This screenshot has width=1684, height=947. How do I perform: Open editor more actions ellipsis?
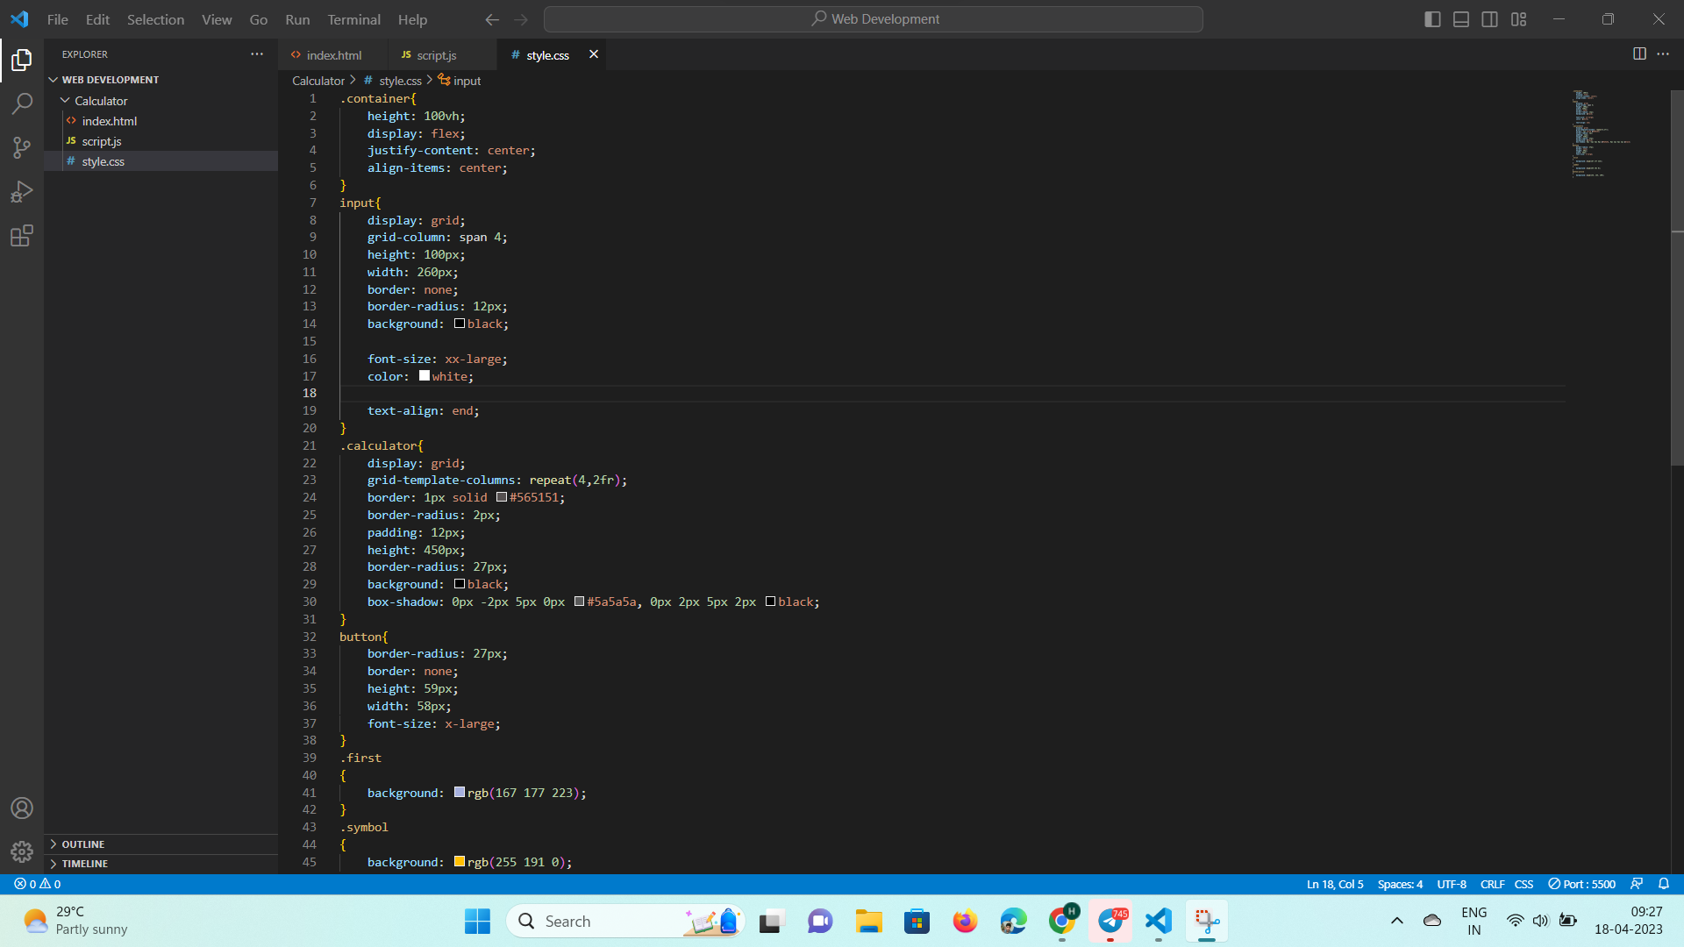click(x=1663, y=53)
